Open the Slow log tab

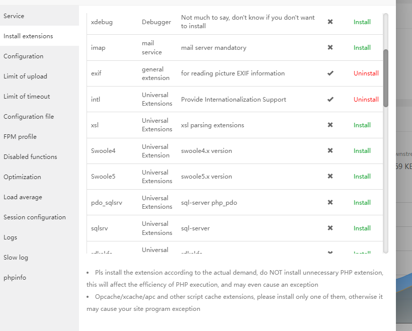coord(16,257)
